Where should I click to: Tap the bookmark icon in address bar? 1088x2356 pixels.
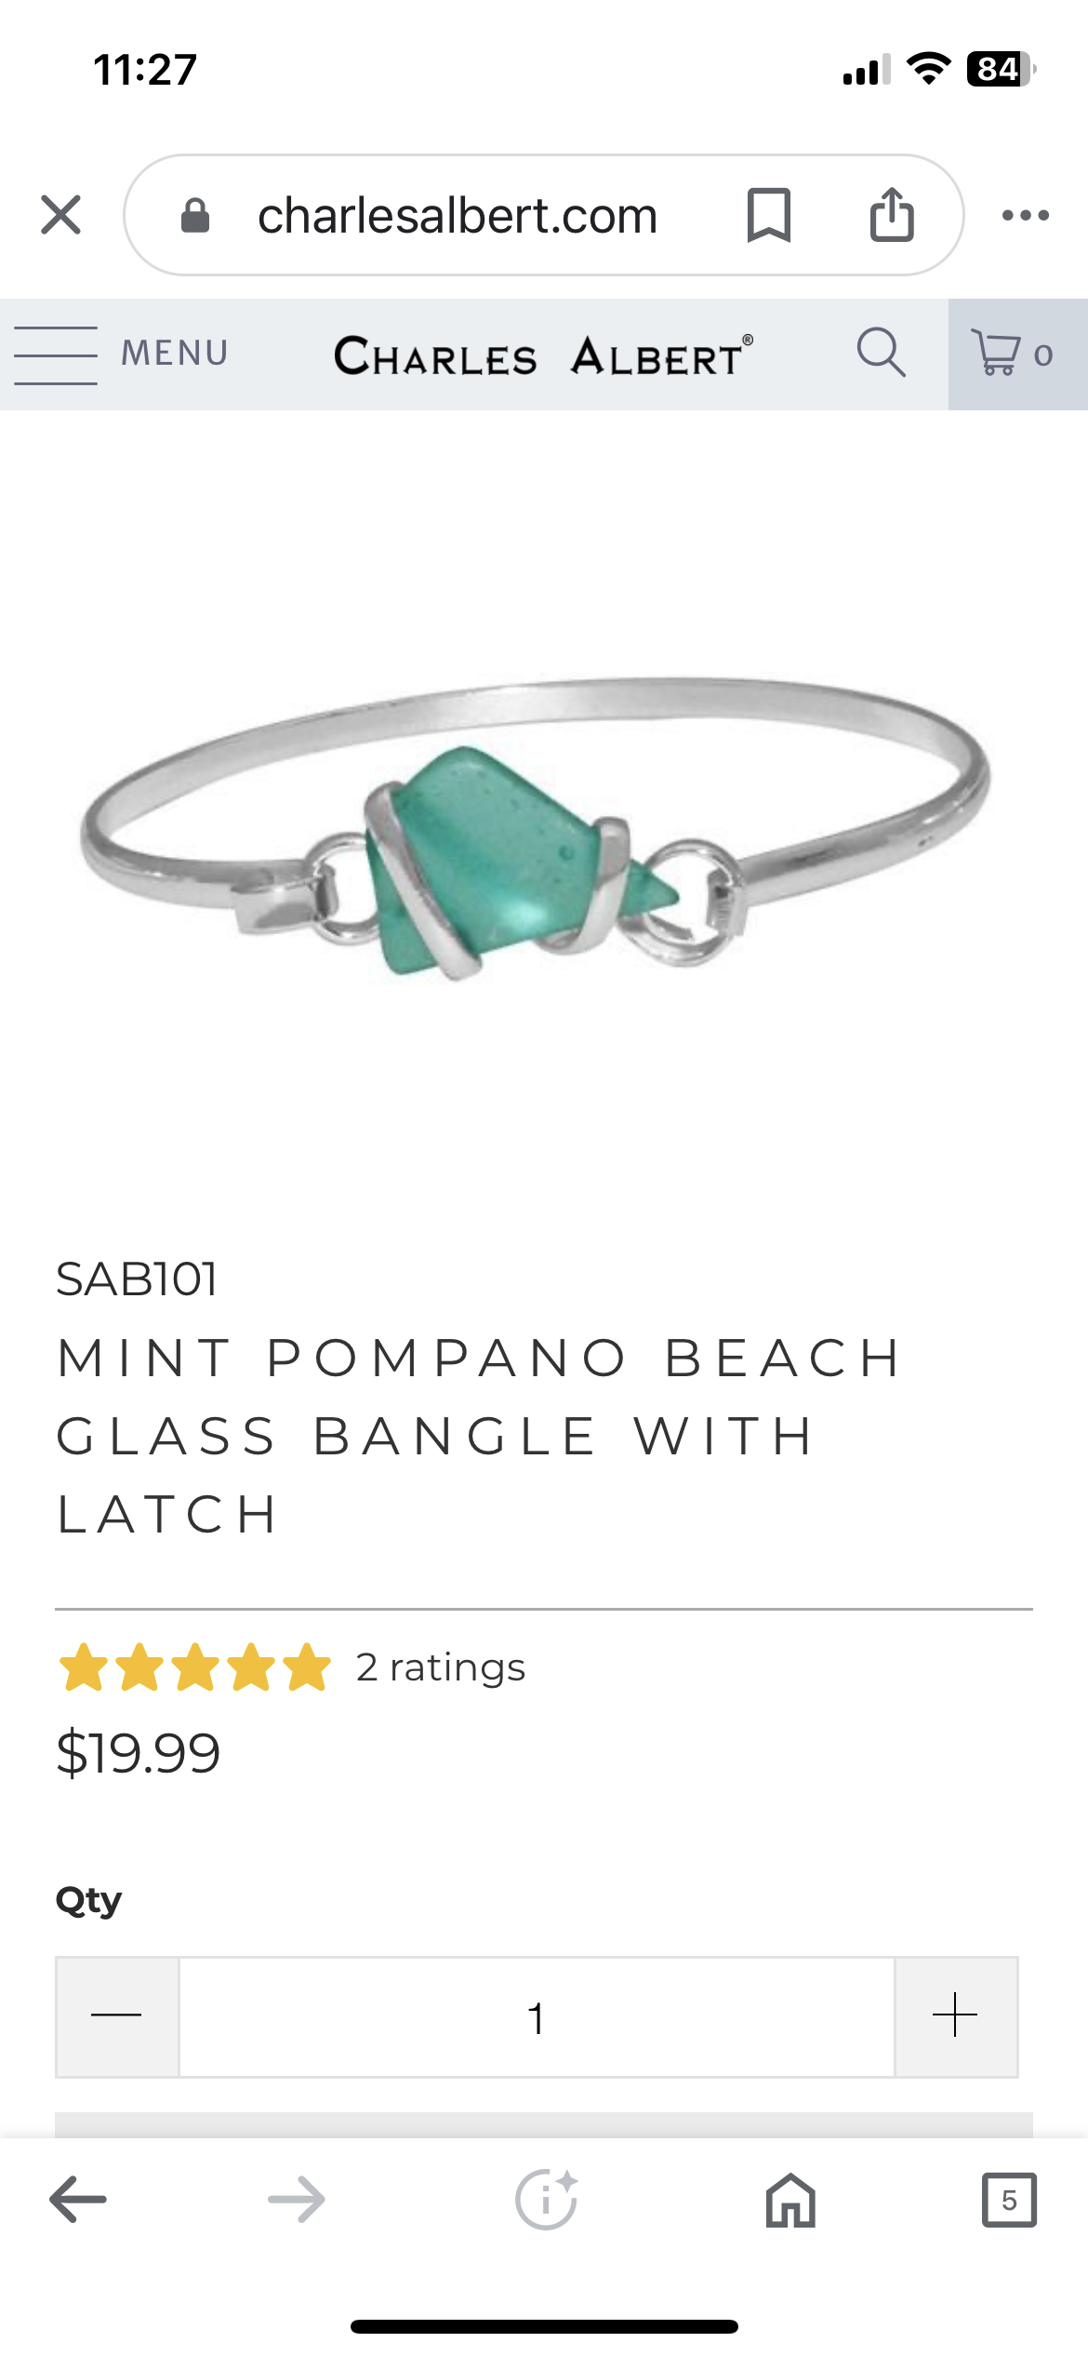(x=769, y=215)
